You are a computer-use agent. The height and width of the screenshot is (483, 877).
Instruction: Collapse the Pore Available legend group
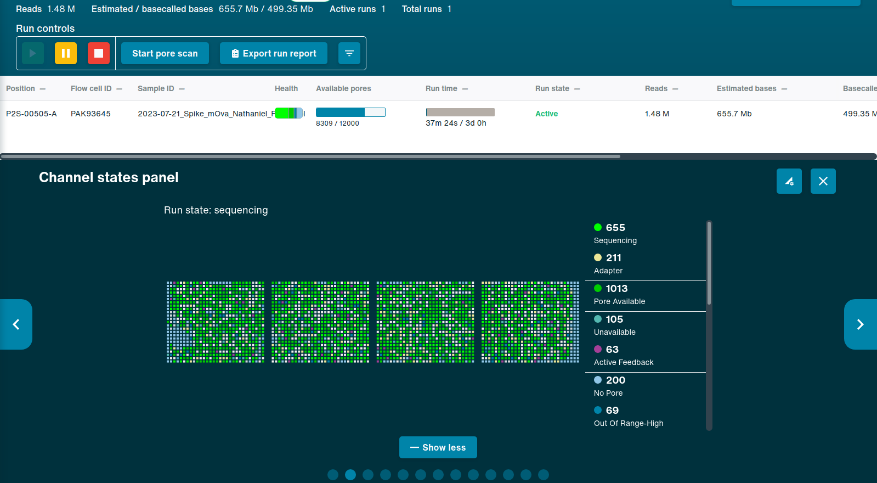tap(619, 294)
